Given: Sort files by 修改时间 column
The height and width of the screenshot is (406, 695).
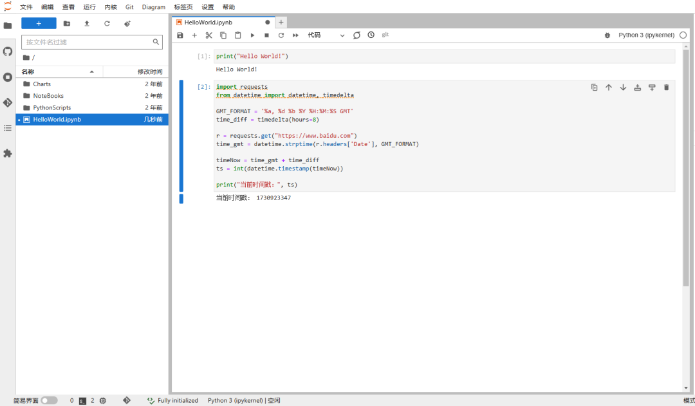Looking at the screenshot, I should click(x=136, y=72).
